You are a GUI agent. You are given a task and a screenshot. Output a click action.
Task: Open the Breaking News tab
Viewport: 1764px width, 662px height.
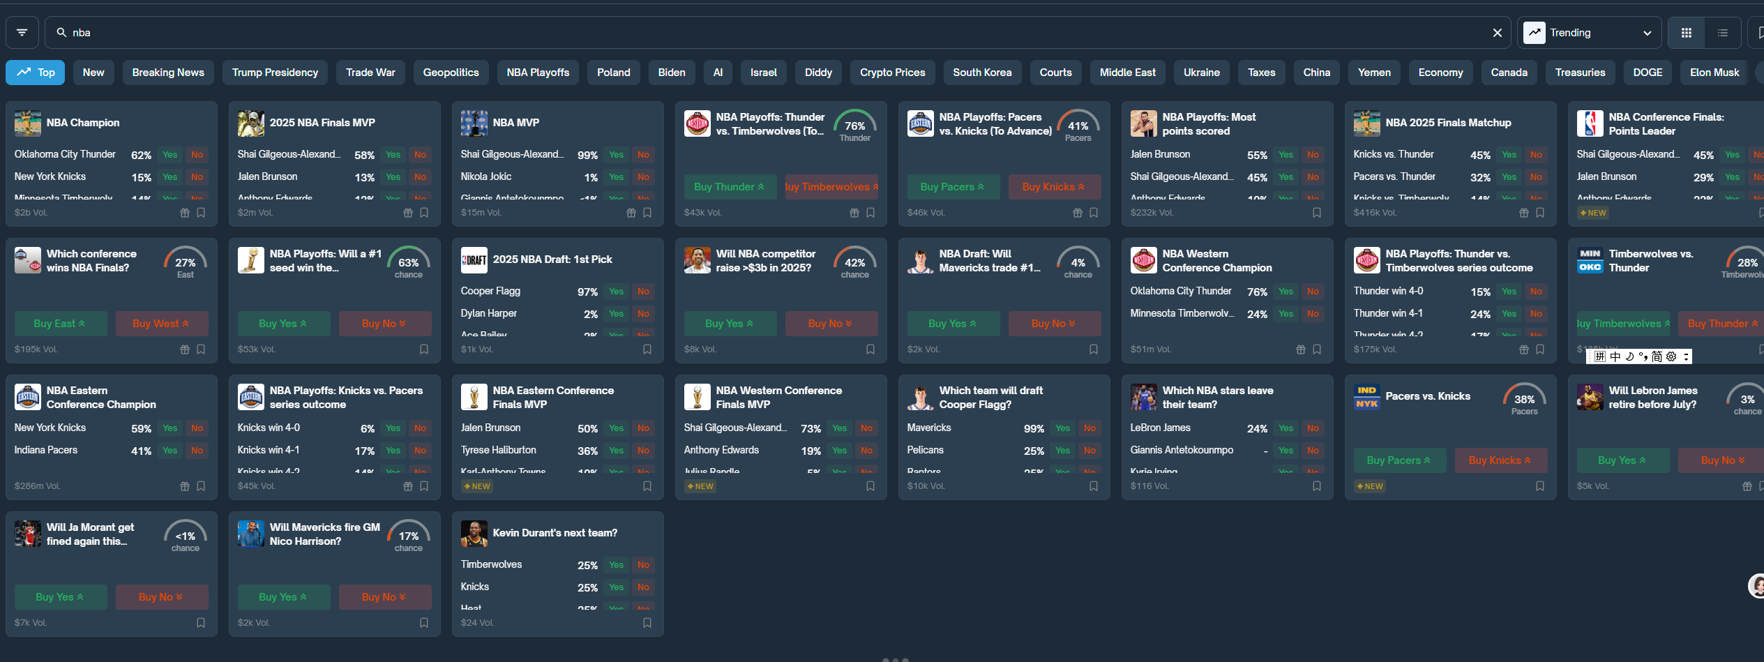coord(168,73)
